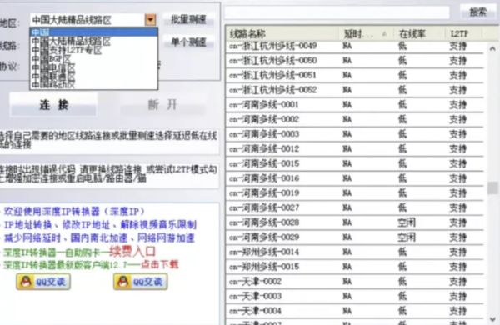This screenshot has width=500, height=325.
Task: Open the 点击下载 client download link
Action: [x=160, y=265]
